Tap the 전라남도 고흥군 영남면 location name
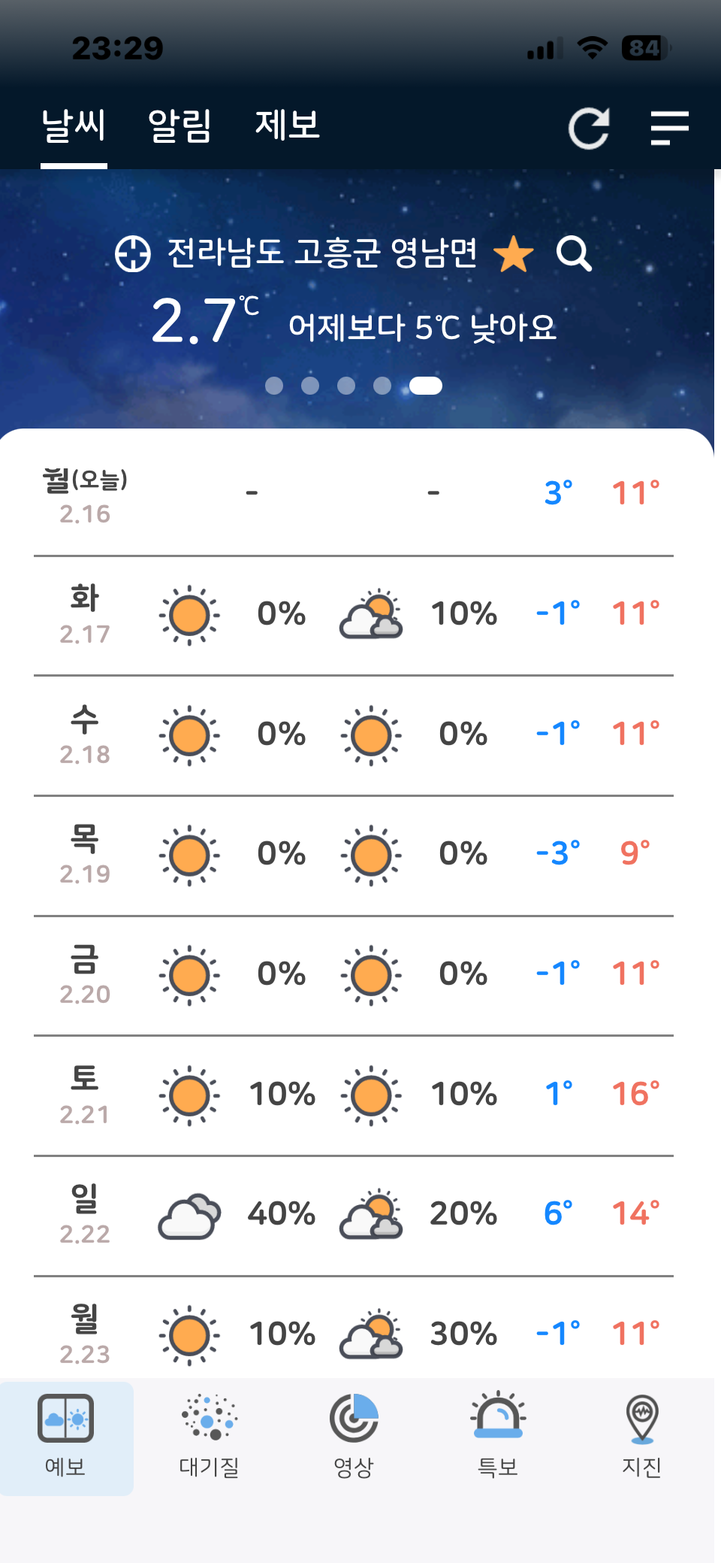721x1563 pixels. tap(322, 253)
